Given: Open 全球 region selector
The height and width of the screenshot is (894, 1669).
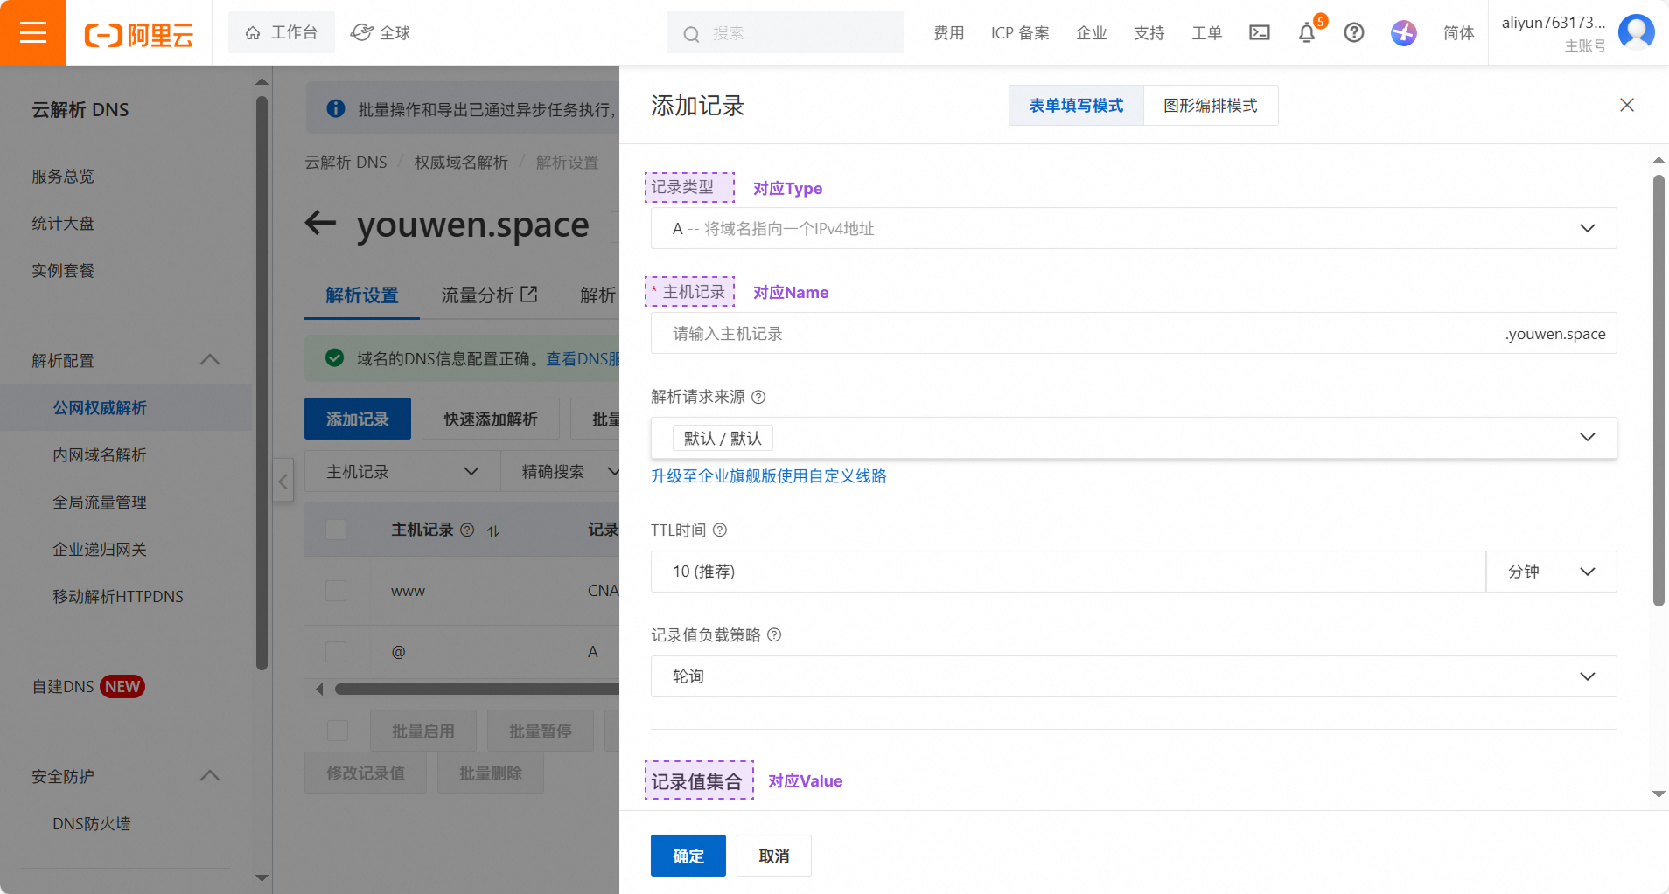Looking at the screenshot, I should pyautogui.click(x=381, y=32).
